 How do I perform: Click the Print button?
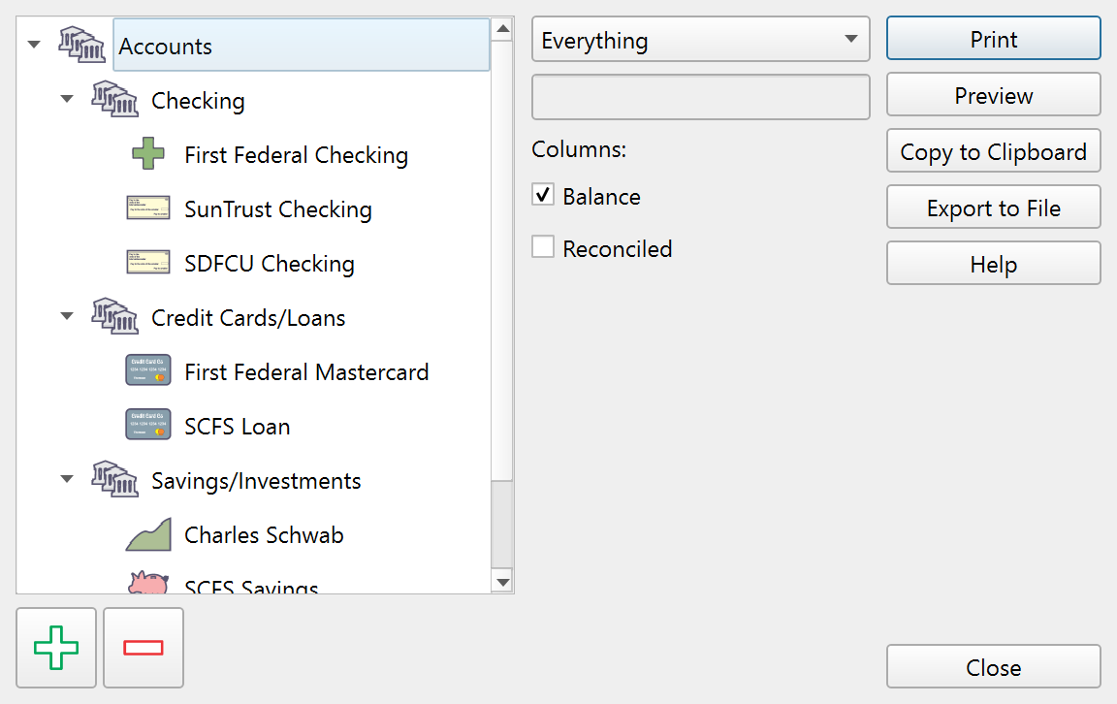(x=993, y=39)
